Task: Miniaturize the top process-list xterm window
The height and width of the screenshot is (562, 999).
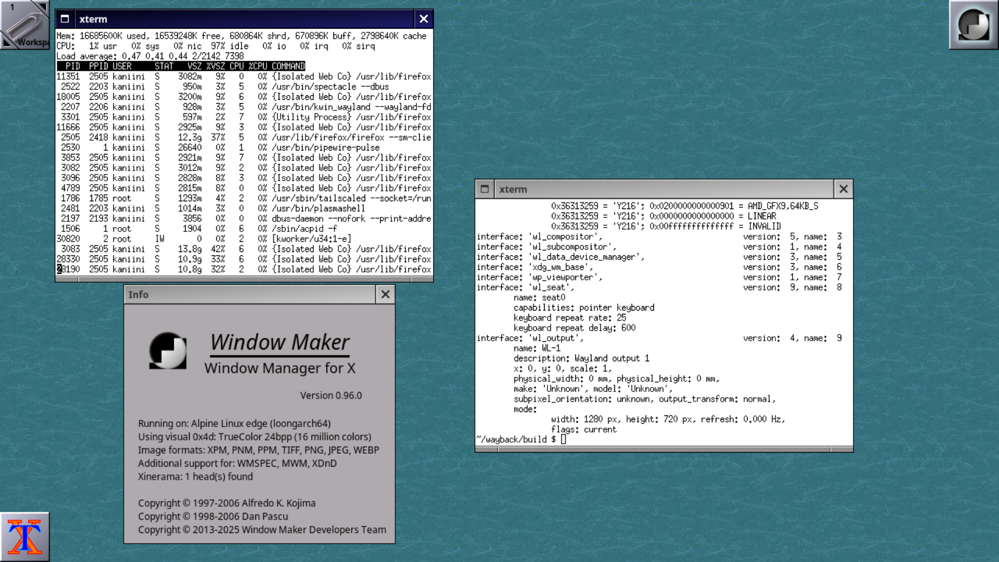Action: (65, 19)
